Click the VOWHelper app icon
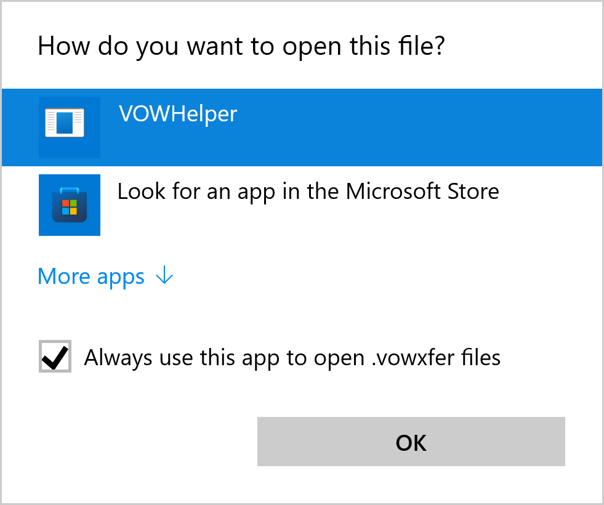The image size is (604, 505). pos(69,127)
